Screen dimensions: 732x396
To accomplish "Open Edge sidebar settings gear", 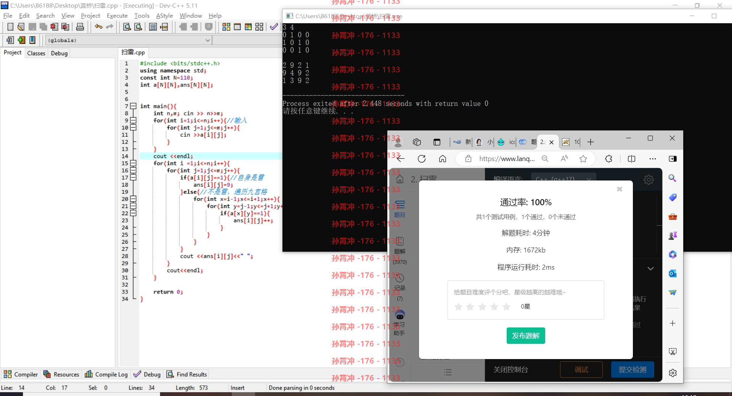I will (673, 373).
